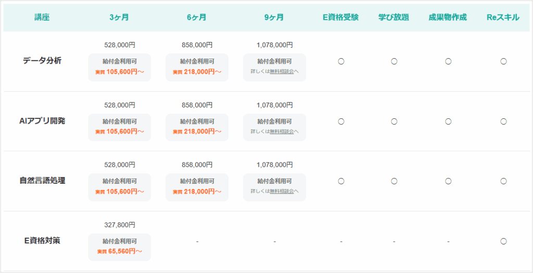Viewport: 533px width, 273px height.
Task: Click the circle for データ分析 学び放題
Action: tap(394, 61)
